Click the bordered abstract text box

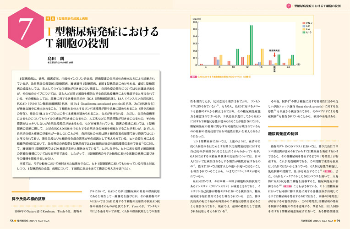(x=86, y=124)
